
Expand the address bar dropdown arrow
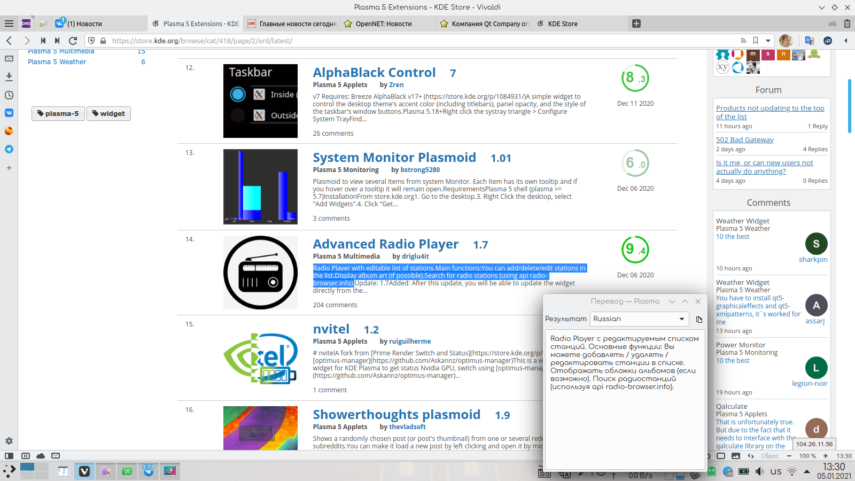tap(768, 41)
